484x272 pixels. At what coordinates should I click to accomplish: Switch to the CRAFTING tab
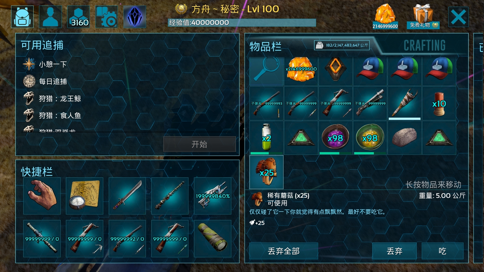pyautogui.click(x=425, y=46)
